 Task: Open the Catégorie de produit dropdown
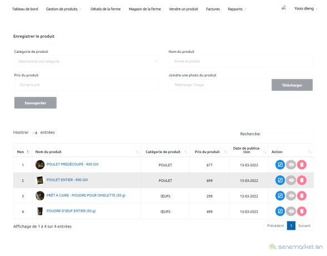86,61
